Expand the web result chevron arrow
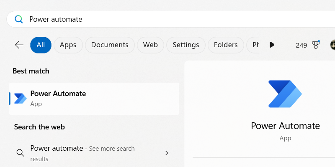Viewport: 335px width, 167px height. tap(167, 153)
